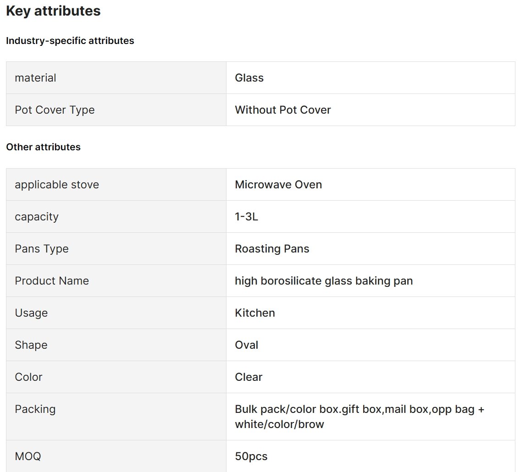This screenshot has height=472, width=531.
Task: Select the Without Pot Cover value
Action: (x=283, y=110)
